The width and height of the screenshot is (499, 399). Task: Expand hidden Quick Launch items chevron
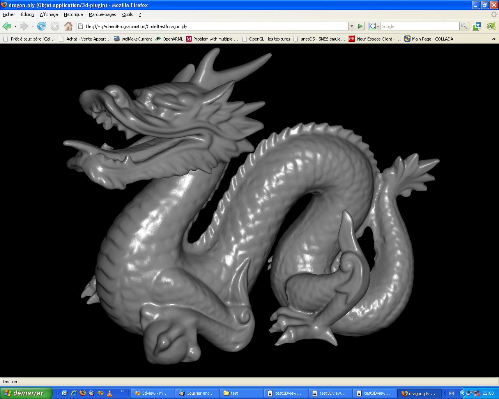122,391
